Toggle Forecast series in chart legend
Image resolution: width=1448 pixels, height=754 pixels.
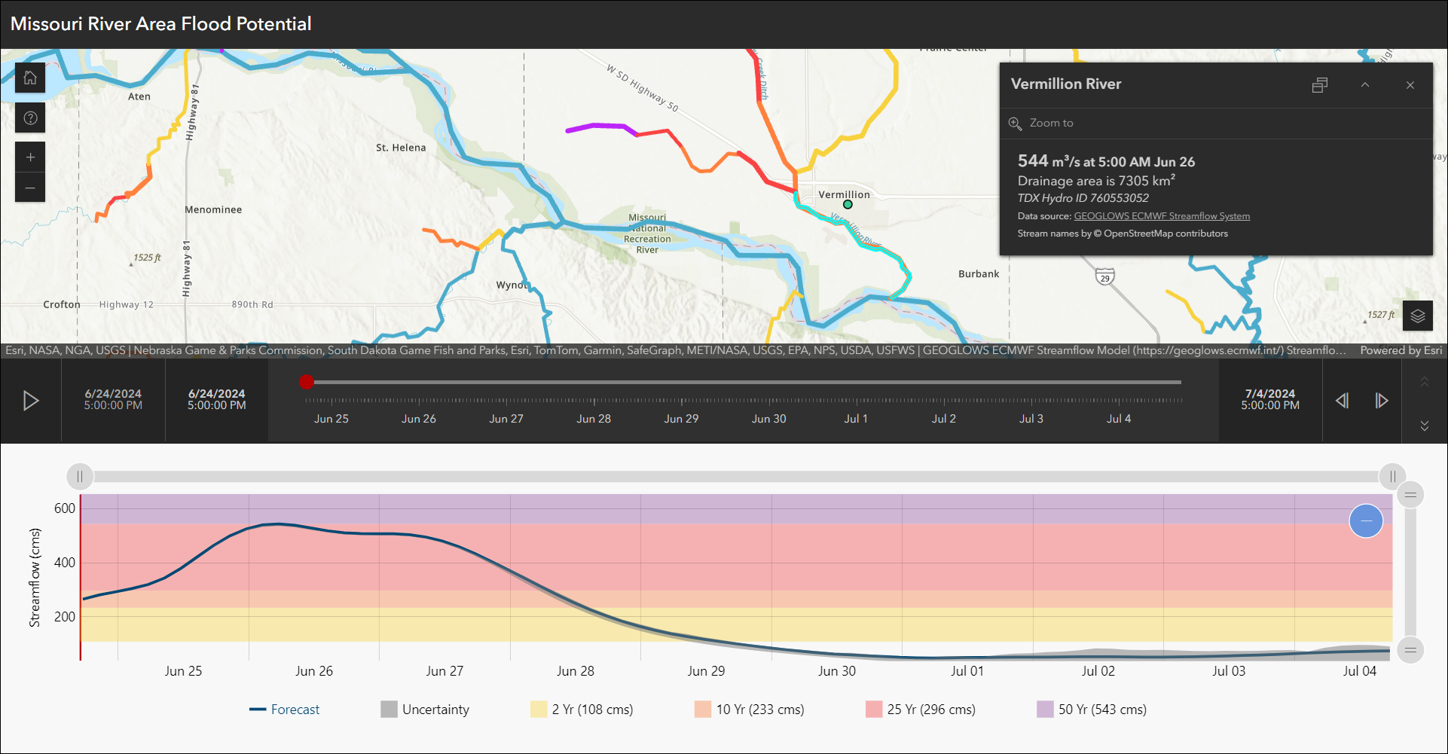pos(284,710)
